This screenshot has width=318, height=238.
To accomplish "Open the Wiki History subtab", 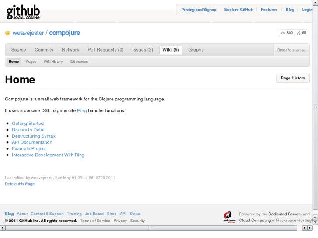I will pos(53,62).
